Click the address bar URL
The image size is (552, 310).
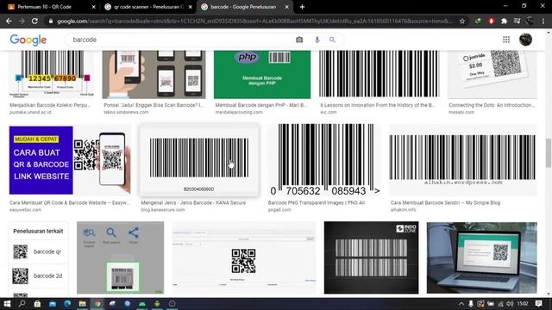tap(254, 21)
